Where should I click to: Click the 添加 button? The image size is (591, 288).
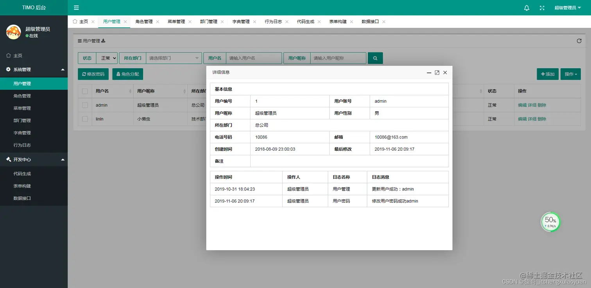pos(548,74)
